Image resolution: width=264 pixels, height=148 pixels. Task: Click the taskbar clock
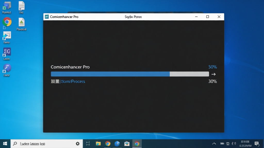pyautogui.click(x=245, y=144)
